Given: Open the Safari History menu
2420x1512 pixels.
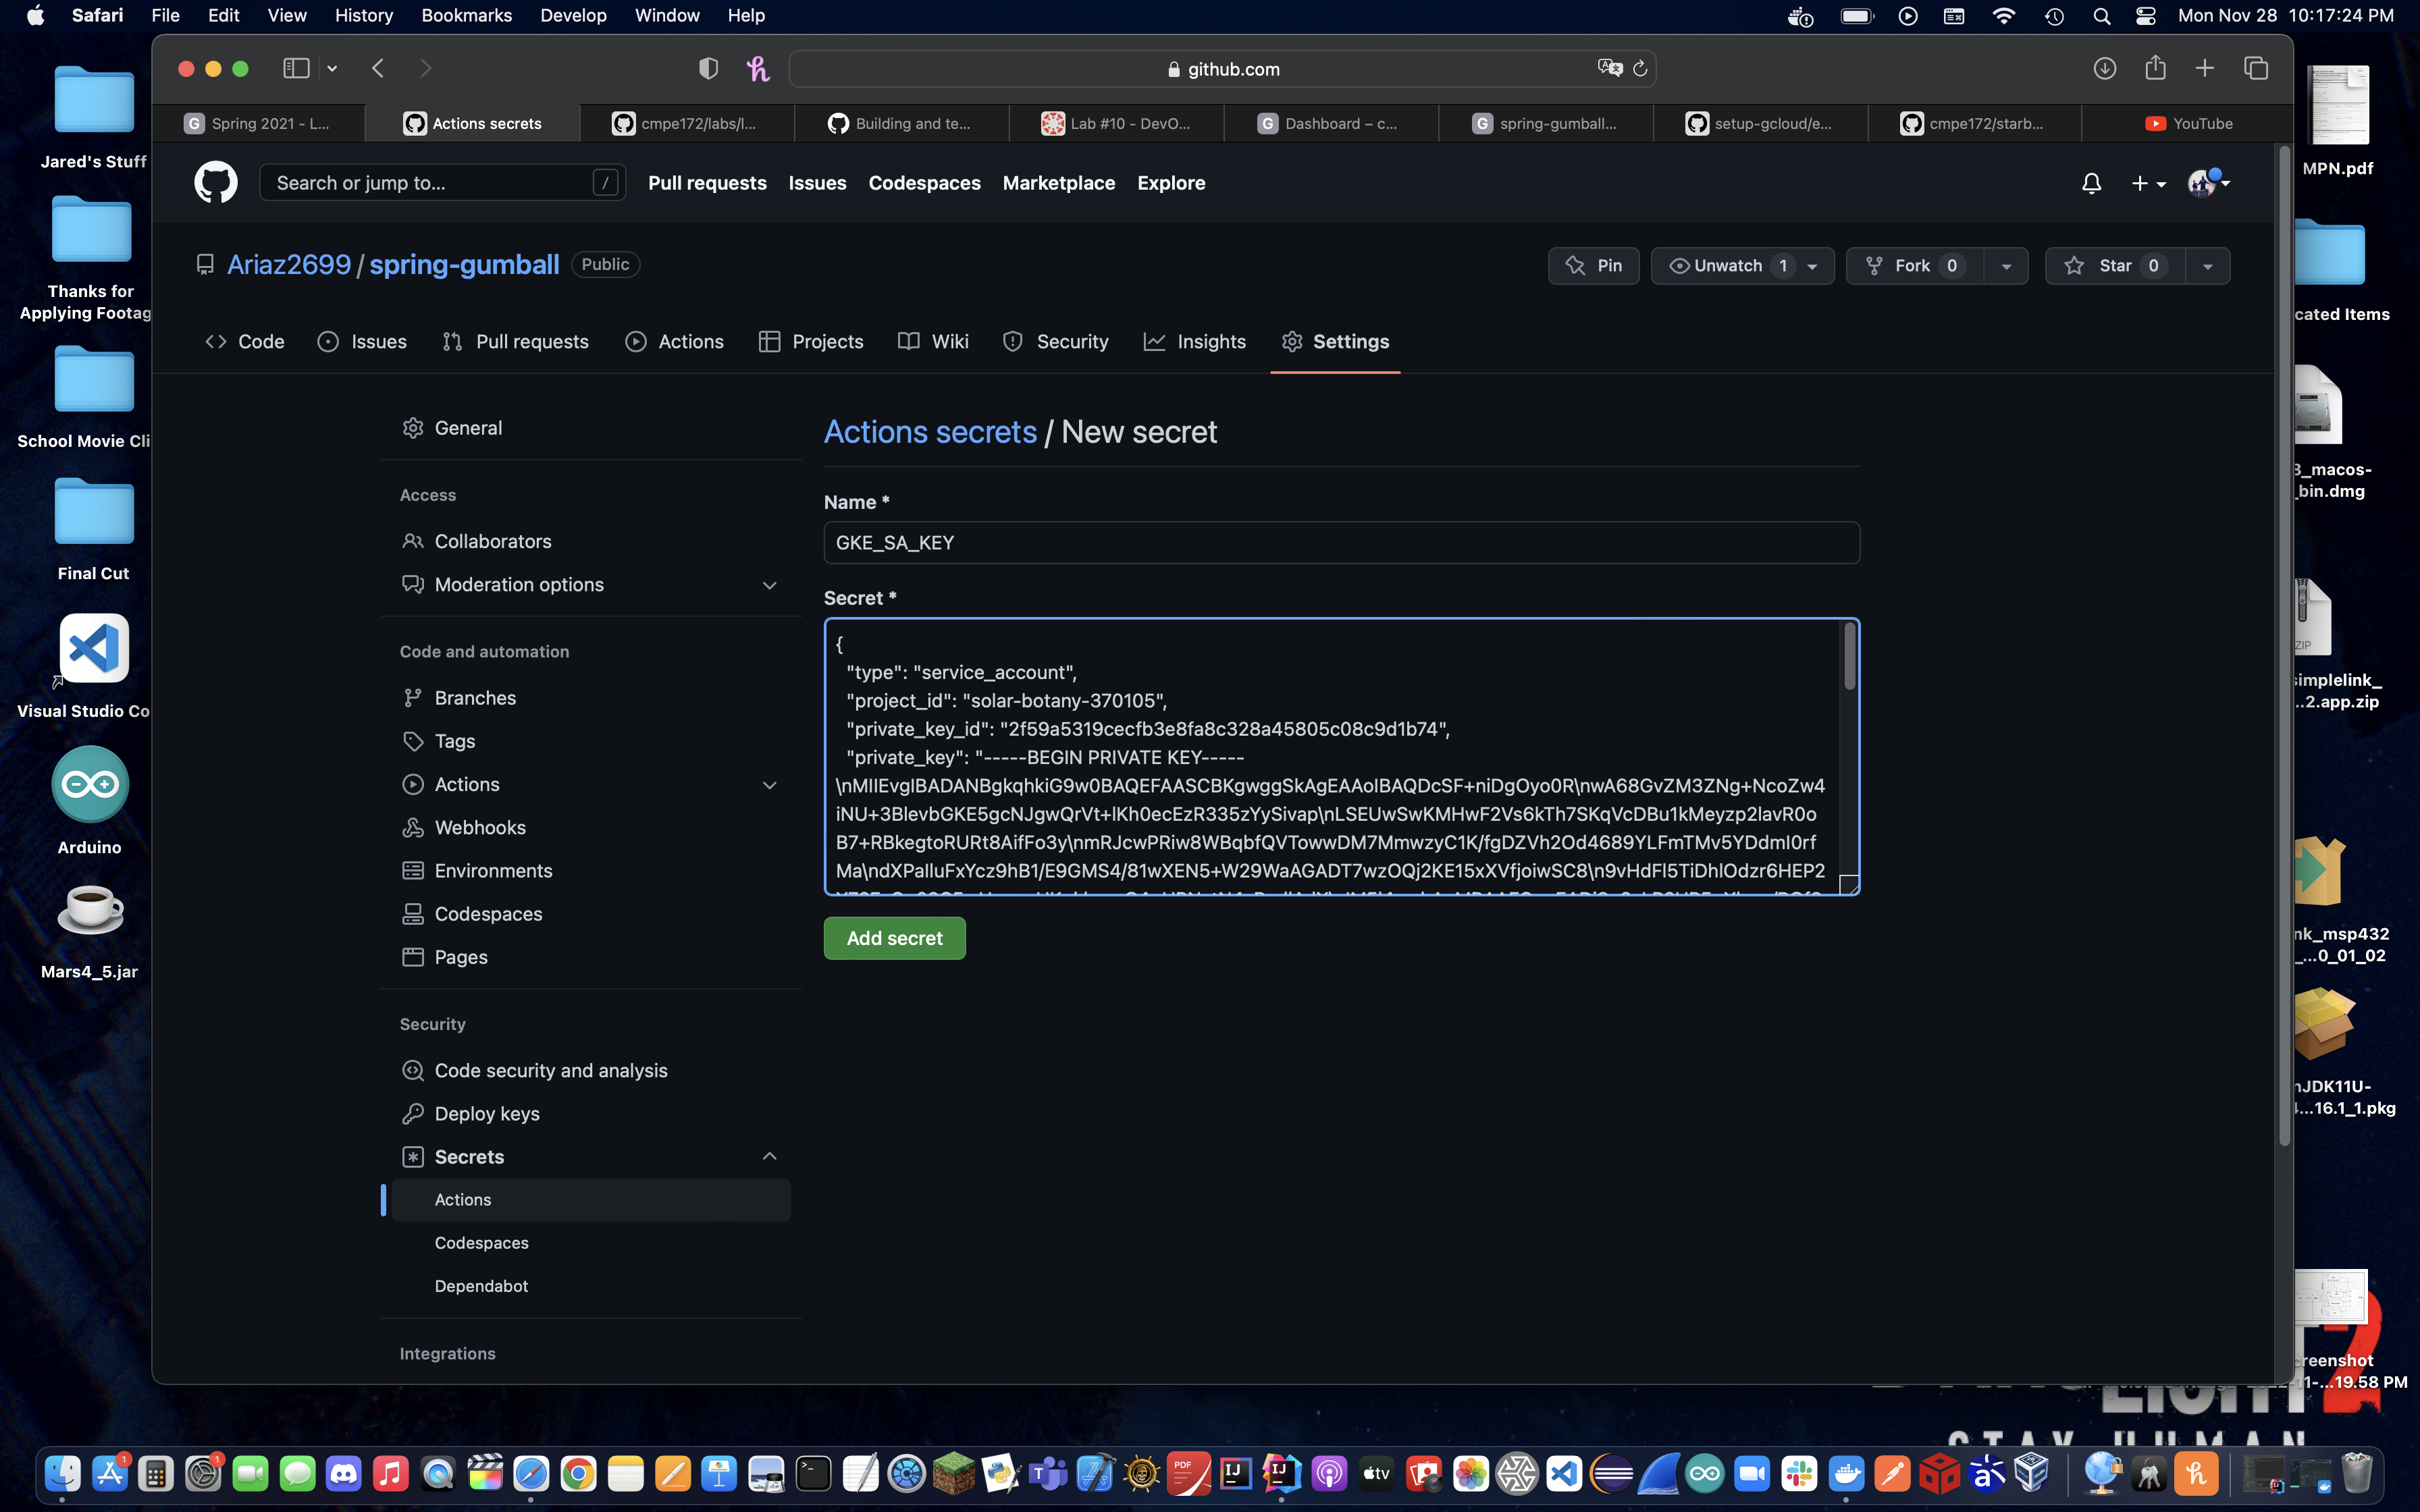Looking at the screenshot, I should (363, 16).
